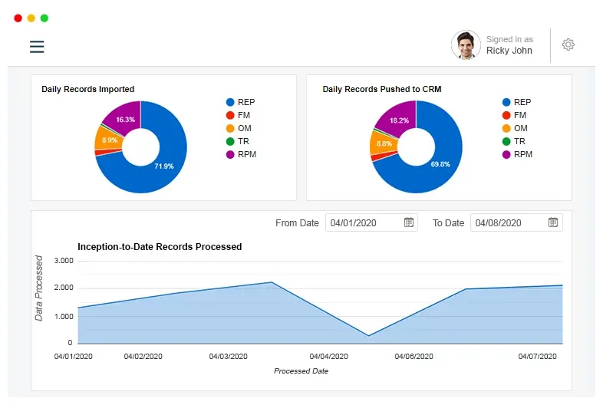Click the From Date input field
The height and width of the screenshot is (405, 603).
(x=364, y=222)
